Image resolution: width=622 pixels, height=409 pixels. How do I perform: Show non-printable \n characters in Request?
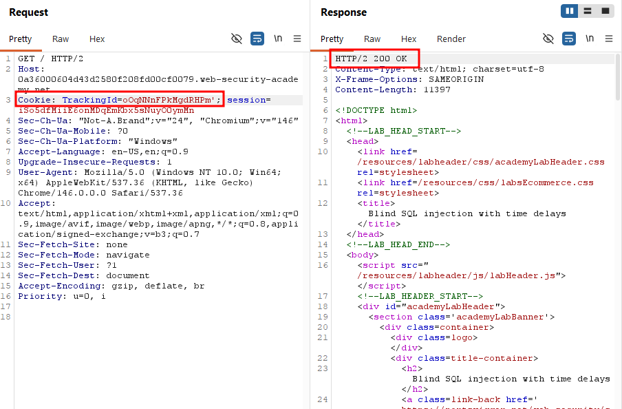point(278,39)
